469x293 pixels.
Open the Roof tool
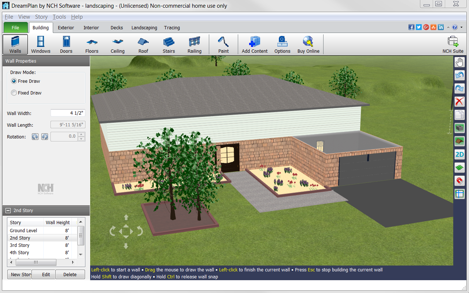pyautogui.click(x=143, y=45)
